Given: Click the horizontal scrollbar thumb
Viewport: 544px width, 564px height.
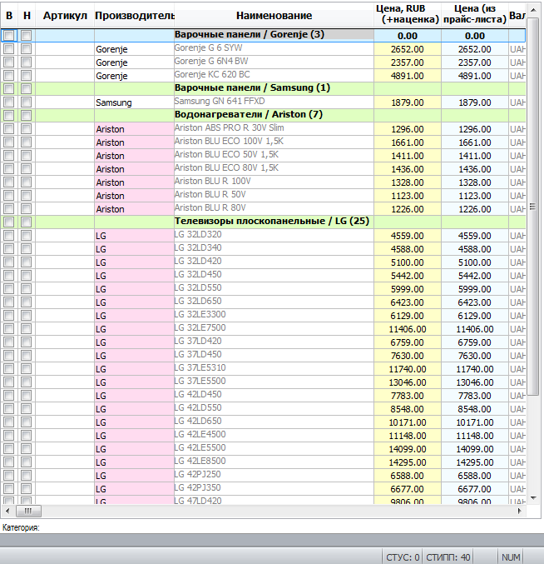Looking at the screenshot, I should [27, 511].
